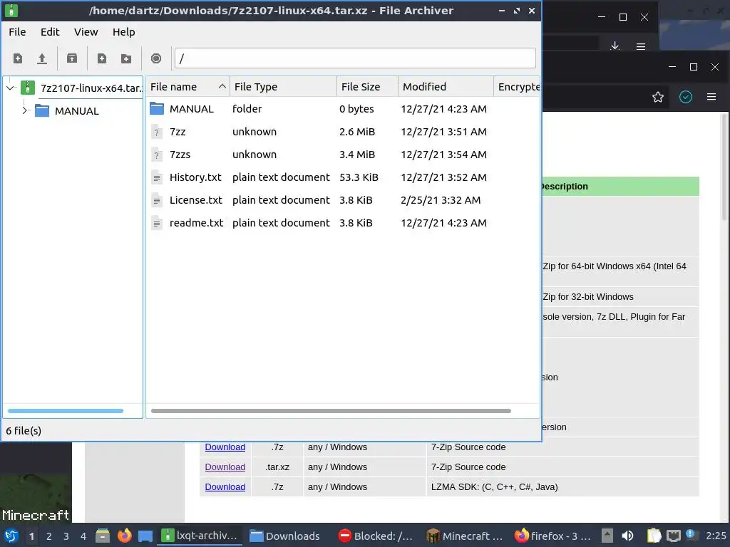Open the Edit menu
730x547 pixels.
pos(50,31)
